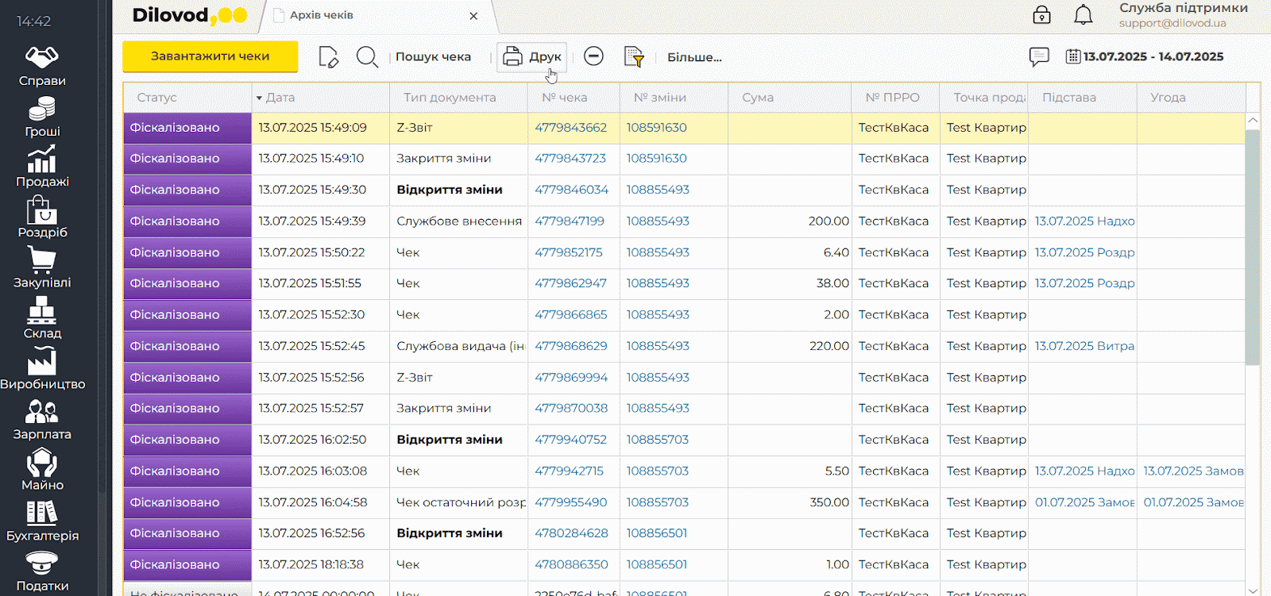Image resolution: width=1271 pixels, height=596 pixels.
Task: Click the lock icon in header
Action: click(x=1041, y=15)
